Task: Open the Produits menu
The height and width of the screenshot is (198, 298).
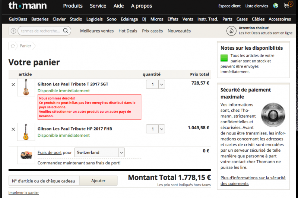Action: pos(73,6)
